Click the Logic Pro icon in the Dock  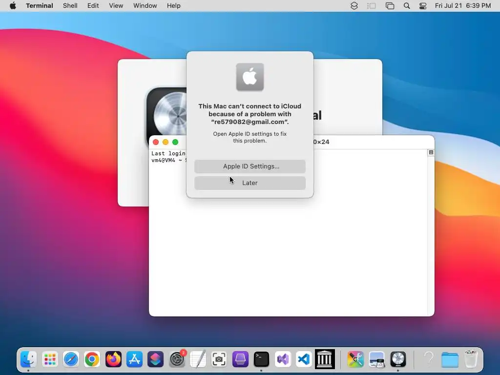coord(398,359)
